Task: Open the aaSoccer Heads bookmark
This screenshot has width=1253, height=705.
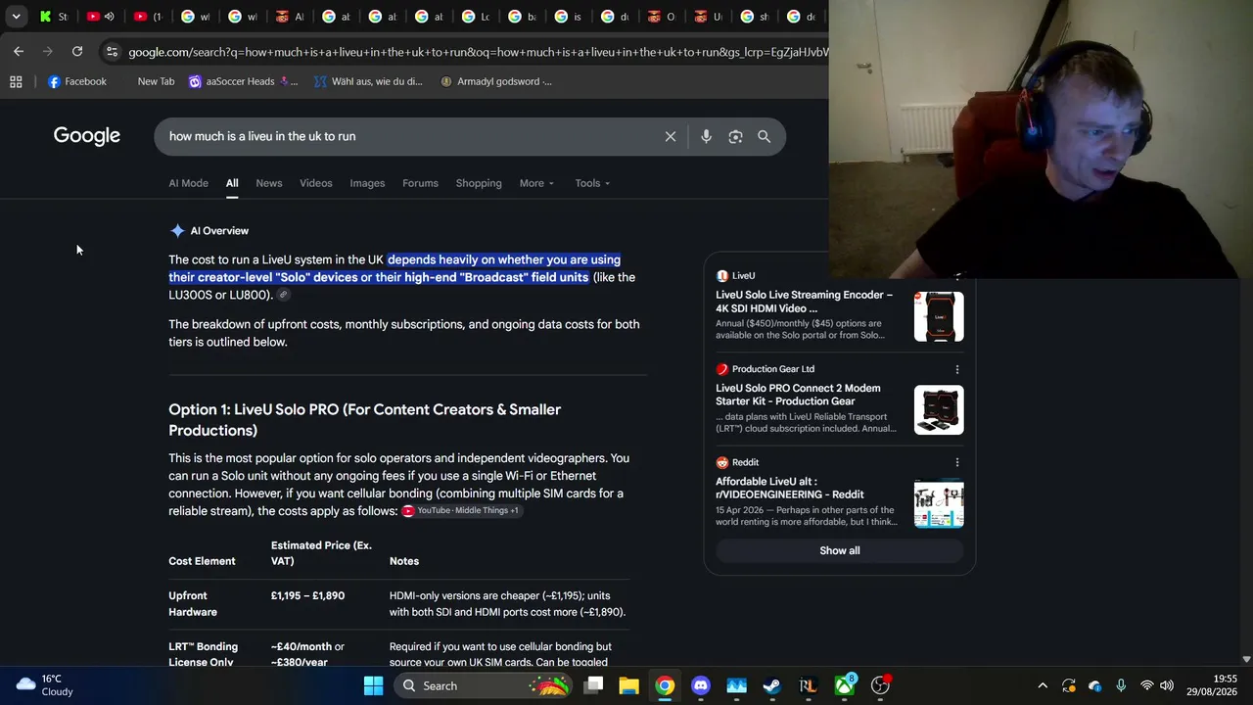Action: pyautogui.click(x=243, y=82)
